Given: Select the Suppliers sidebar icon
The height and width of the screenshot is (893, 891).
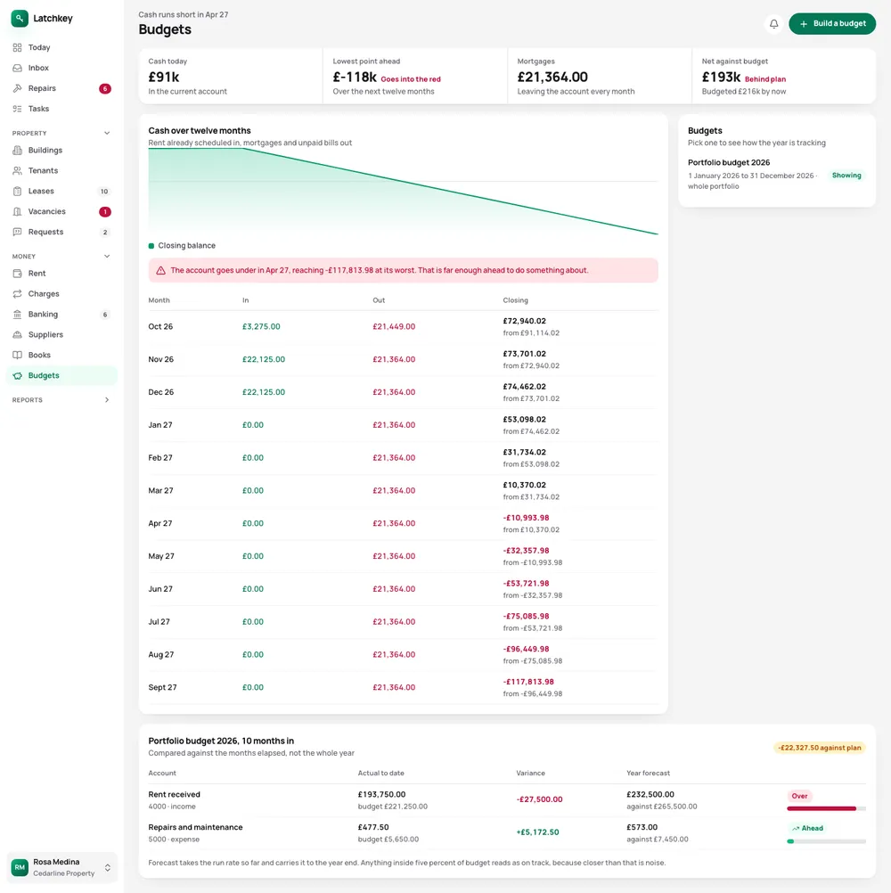Looking at the screenshot, I should pos(18,335).
